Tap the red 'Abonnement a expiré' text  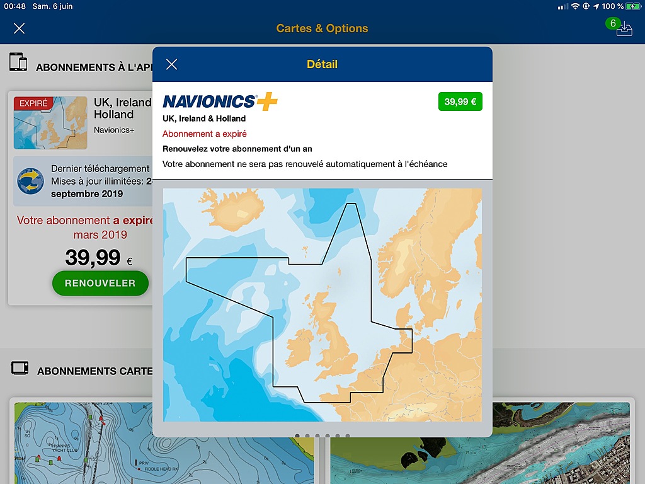(205, 134)
